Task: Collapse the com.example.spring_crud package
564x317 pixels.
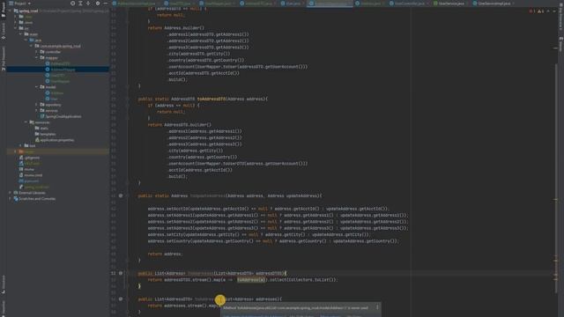Action: coord(32,46)
